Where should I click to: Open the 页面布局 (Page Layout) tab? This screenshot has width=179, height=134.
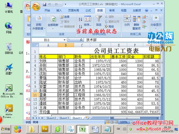pyautogui.click(x=73, y=10)
